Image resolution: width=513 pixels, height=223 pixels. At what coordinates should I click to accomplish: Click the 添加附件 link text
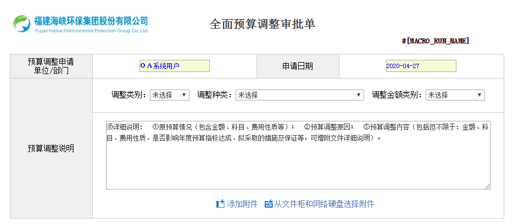point(242,204)
